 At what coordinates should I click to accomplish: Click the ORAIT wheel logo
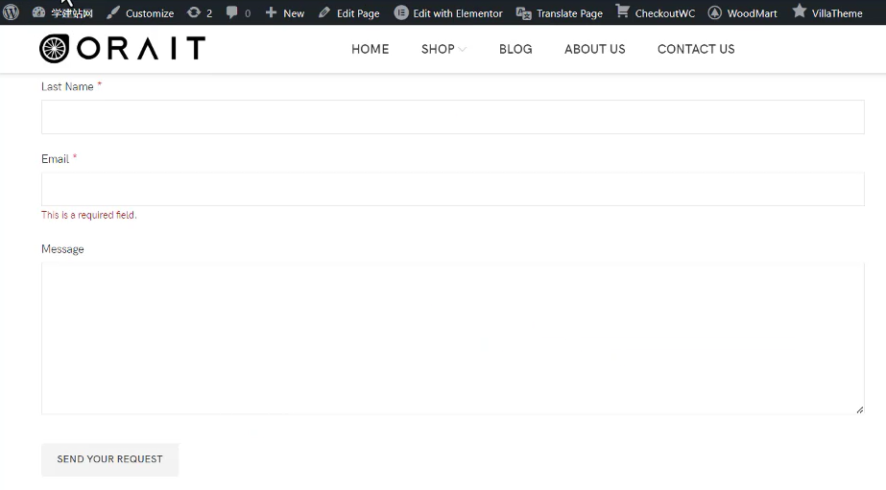coord(55,49)
